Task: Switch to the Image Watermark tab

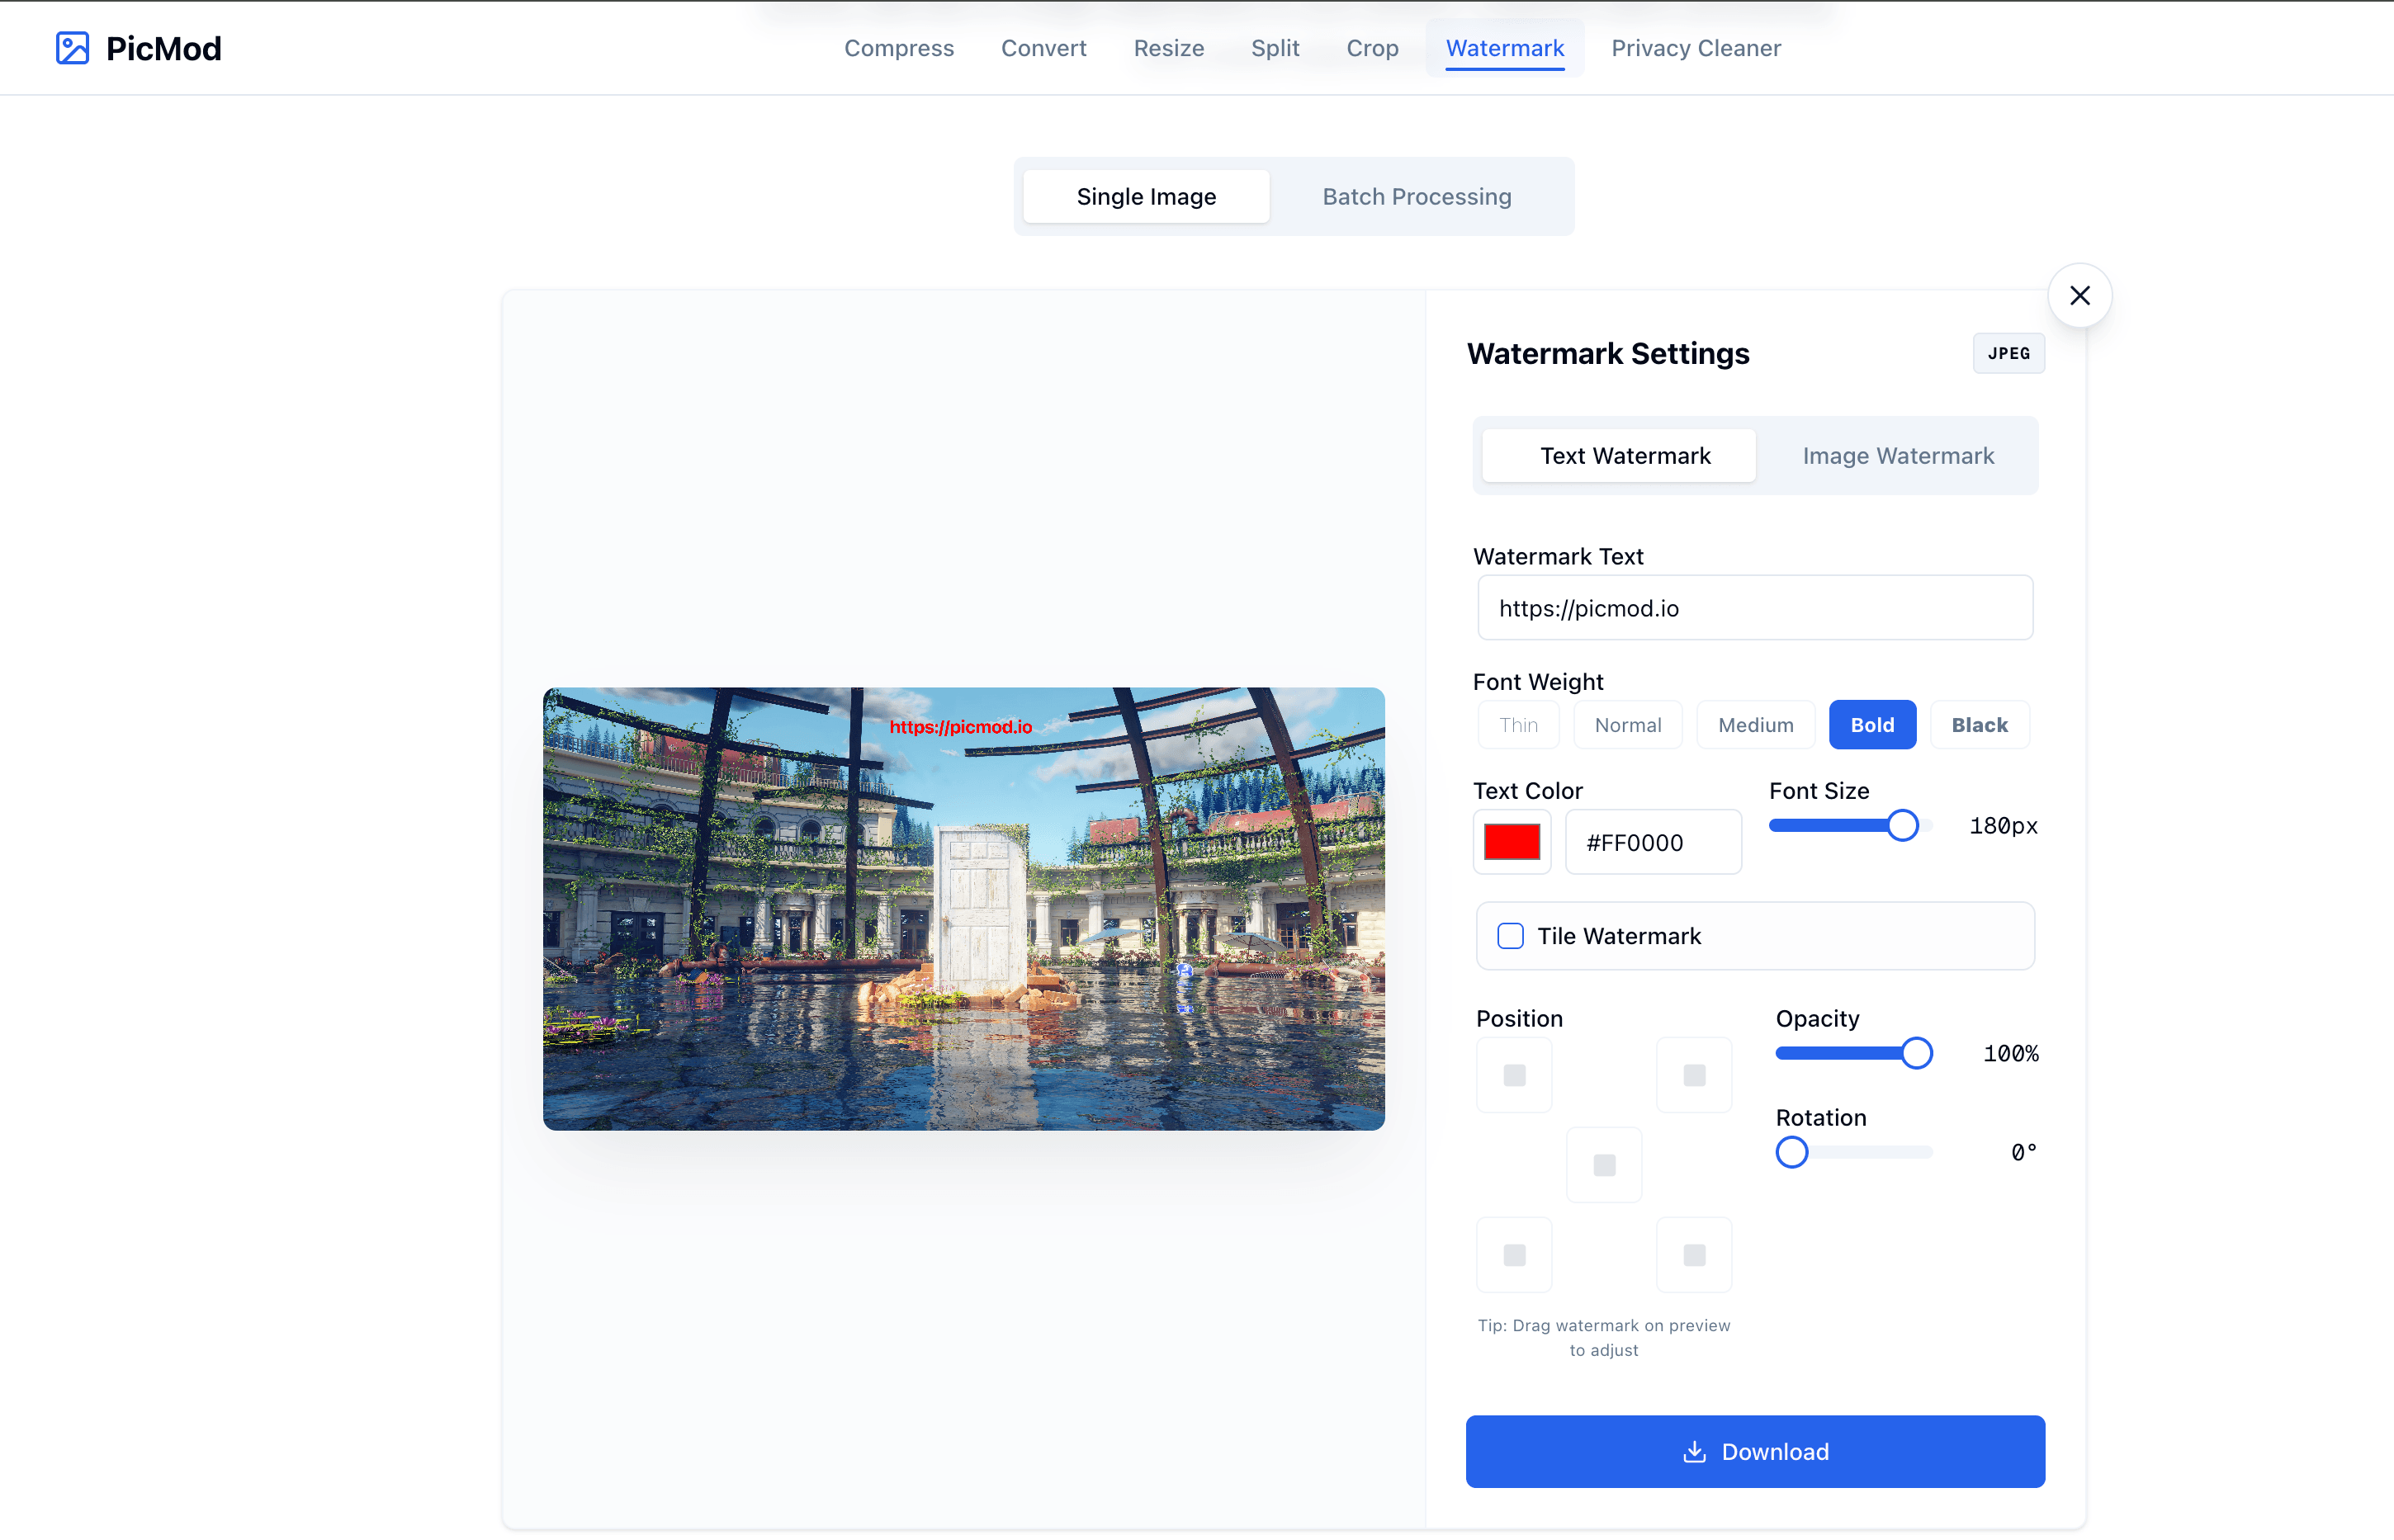Action: click(x=1897, y=455)
